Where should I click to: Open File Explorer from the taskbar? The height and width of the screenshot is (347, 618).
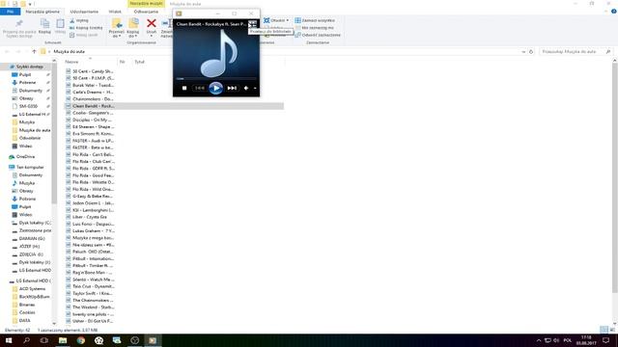pyautogui.click(x=63, y=340)
